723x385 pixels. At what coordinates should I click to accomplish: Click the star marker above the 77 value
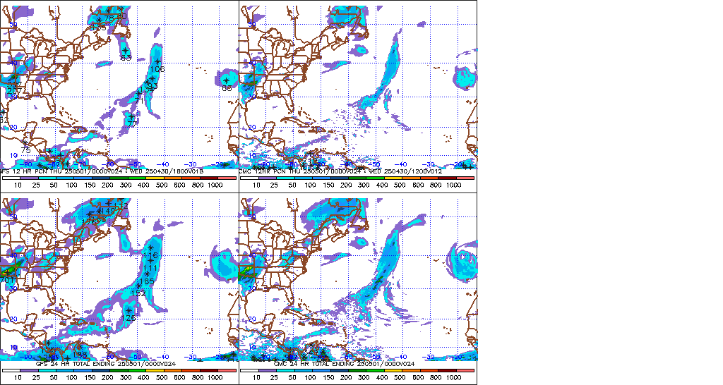[132, 116]
